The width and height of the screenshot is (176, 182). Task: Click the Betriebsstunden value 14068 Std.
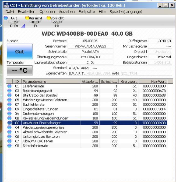click(x=160, y=62)
